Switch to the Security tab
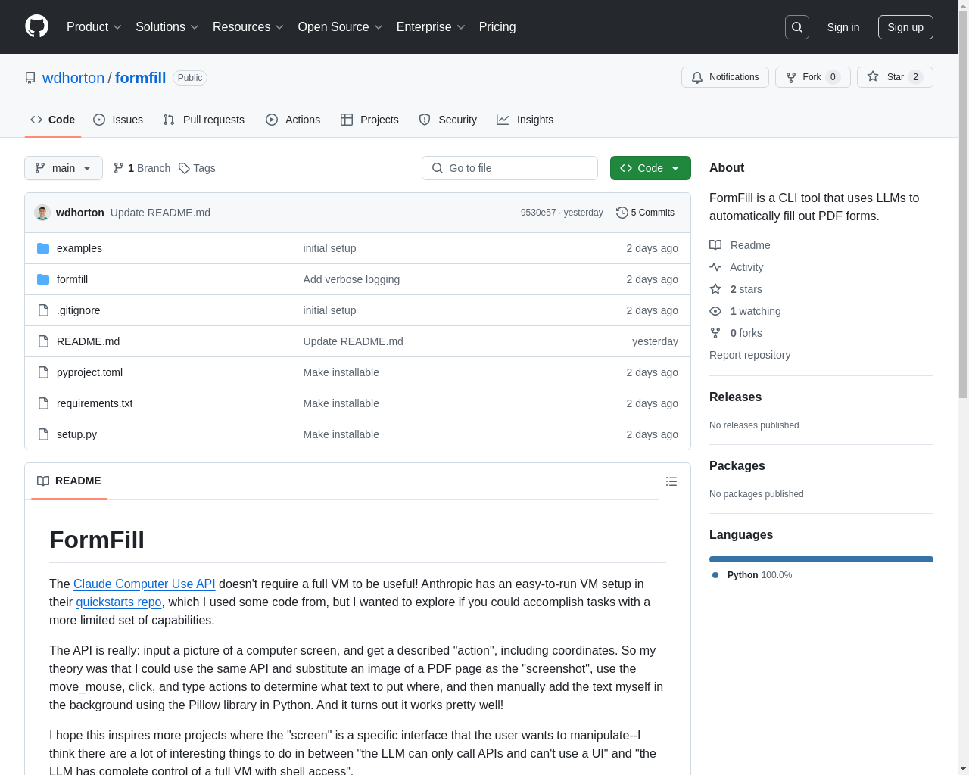 (x=448, y=120)
